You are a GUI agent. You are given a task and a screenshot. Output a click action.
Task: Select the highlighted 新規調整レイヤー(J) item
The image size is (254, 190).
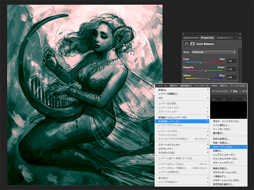tap(182, 121)
